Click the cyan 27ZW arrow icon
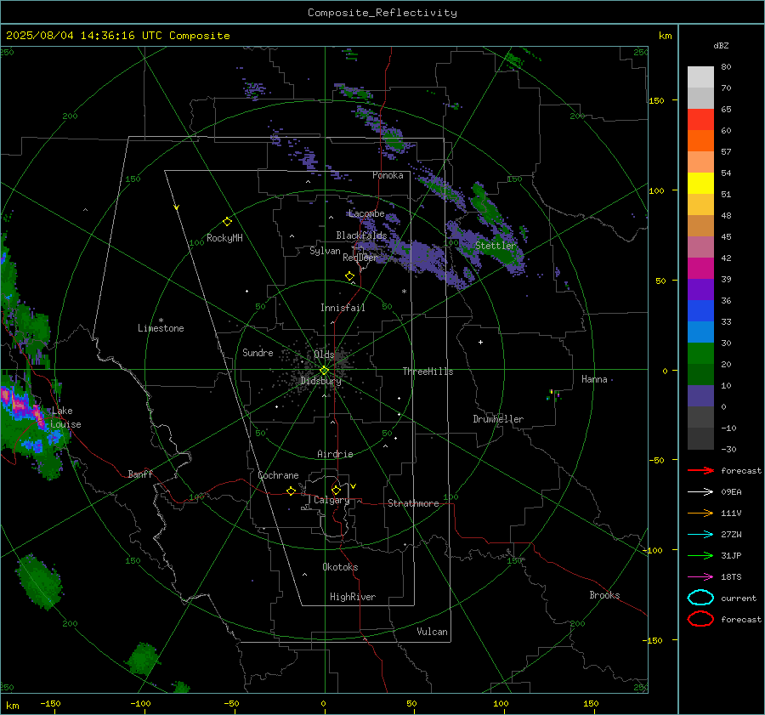The image size is (765, 715). coord(700,535)
